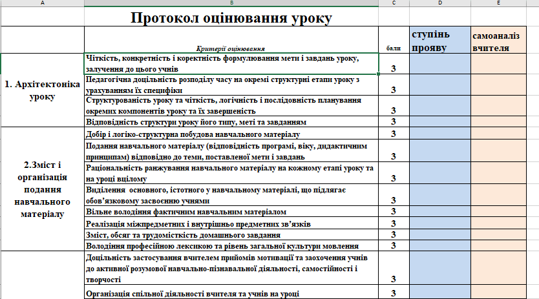The image size is (539, 299).
Task: Click the cell 'Виділення основного, істотного'
Action: click(x=231, y=195)
